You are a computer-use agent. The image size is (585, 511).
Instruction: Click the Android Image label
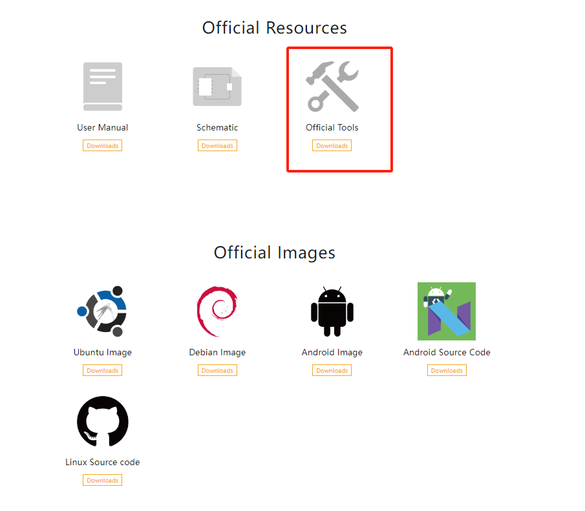point(332,353)
